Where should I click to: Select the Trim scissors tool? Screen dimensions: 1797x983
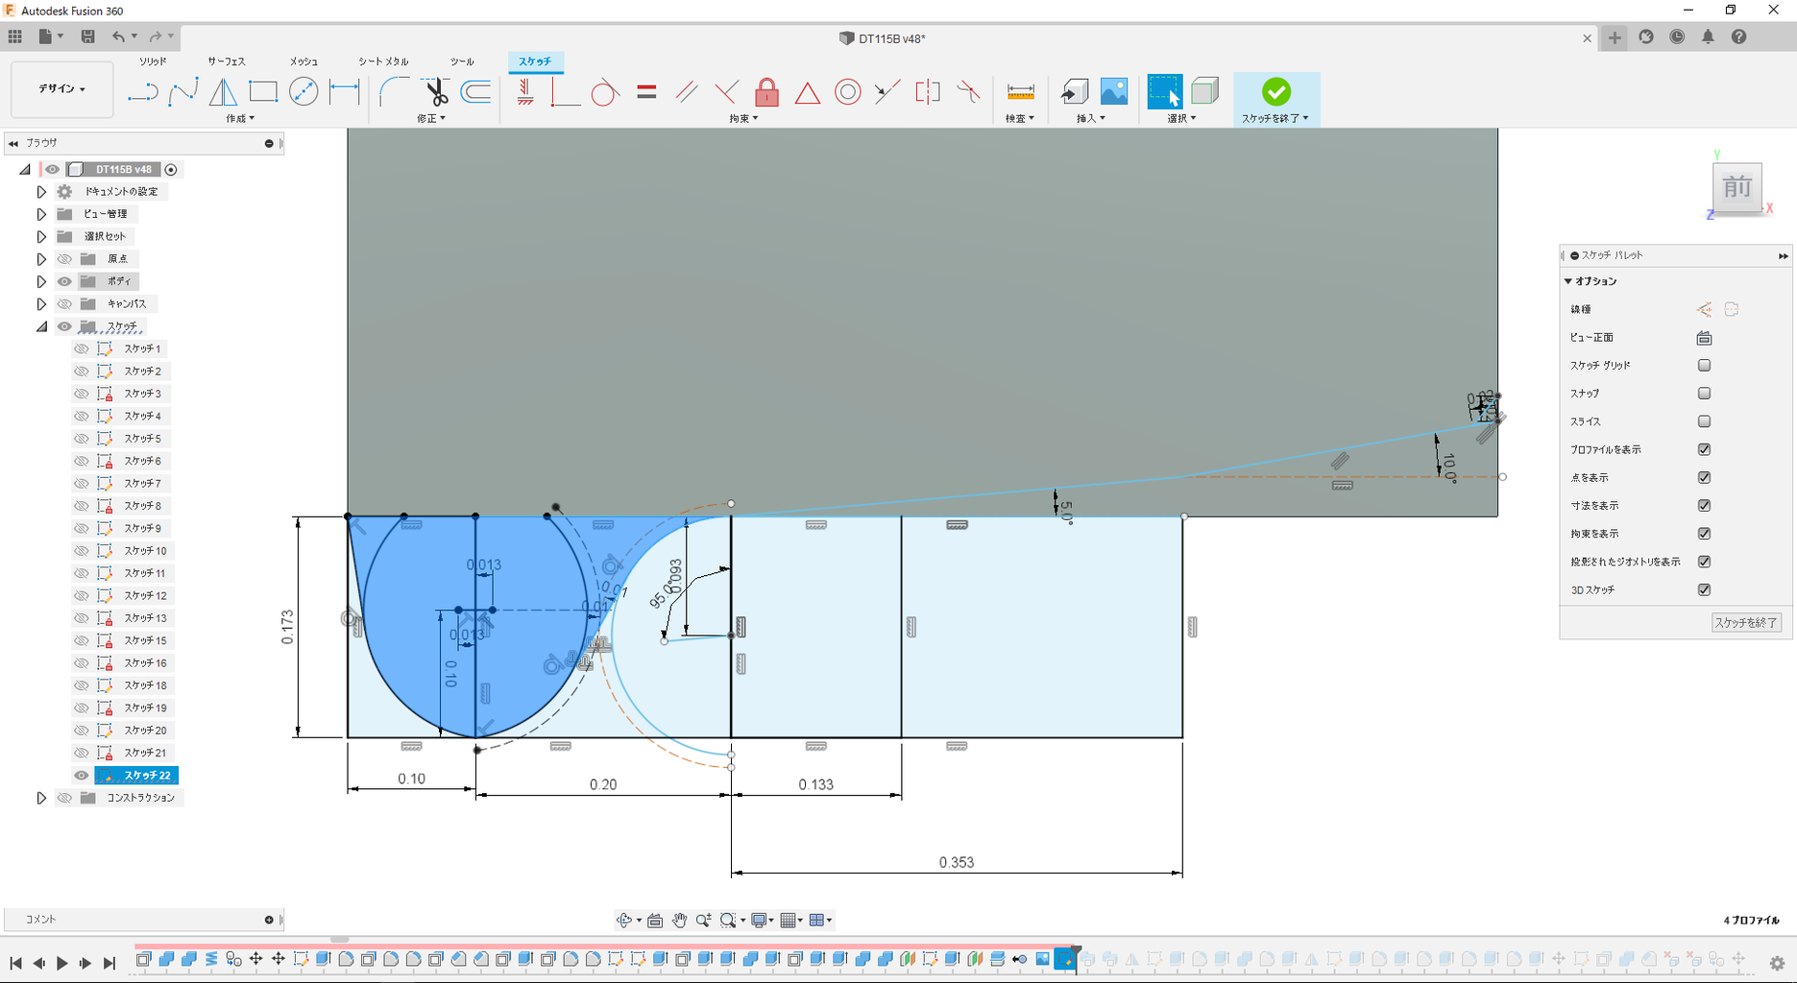[x=436, y=92]
